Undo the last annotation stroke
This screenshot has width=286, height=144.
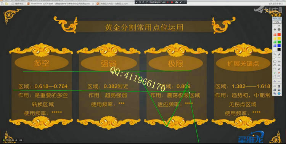coord(275,86)
